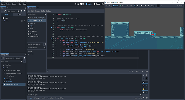
Task: Open the Level scene in editor icon
Action: [22, 21]
